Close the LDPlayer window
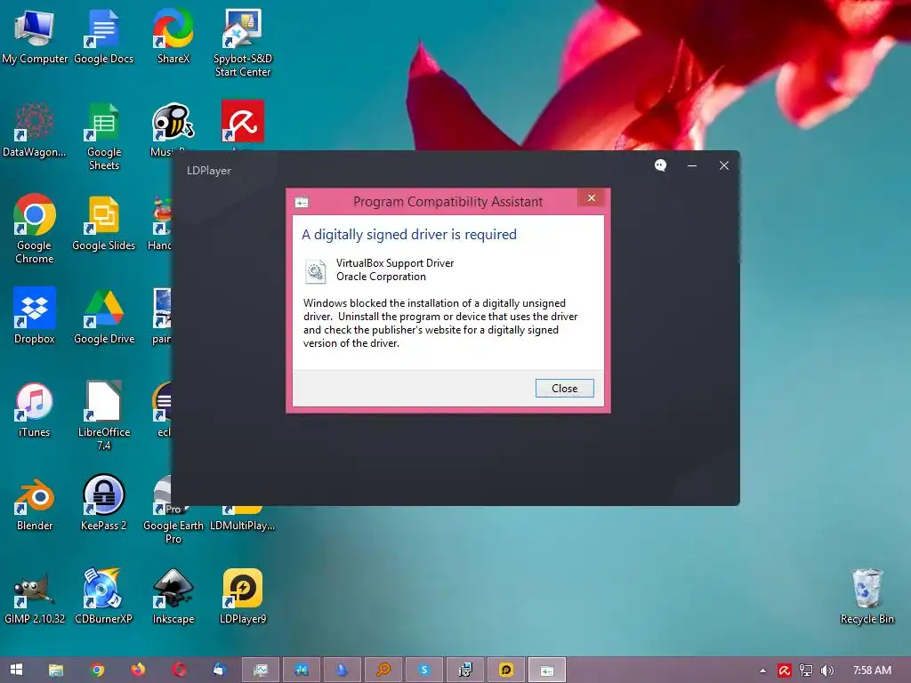The image size is (911, 683). pos(724,165)
